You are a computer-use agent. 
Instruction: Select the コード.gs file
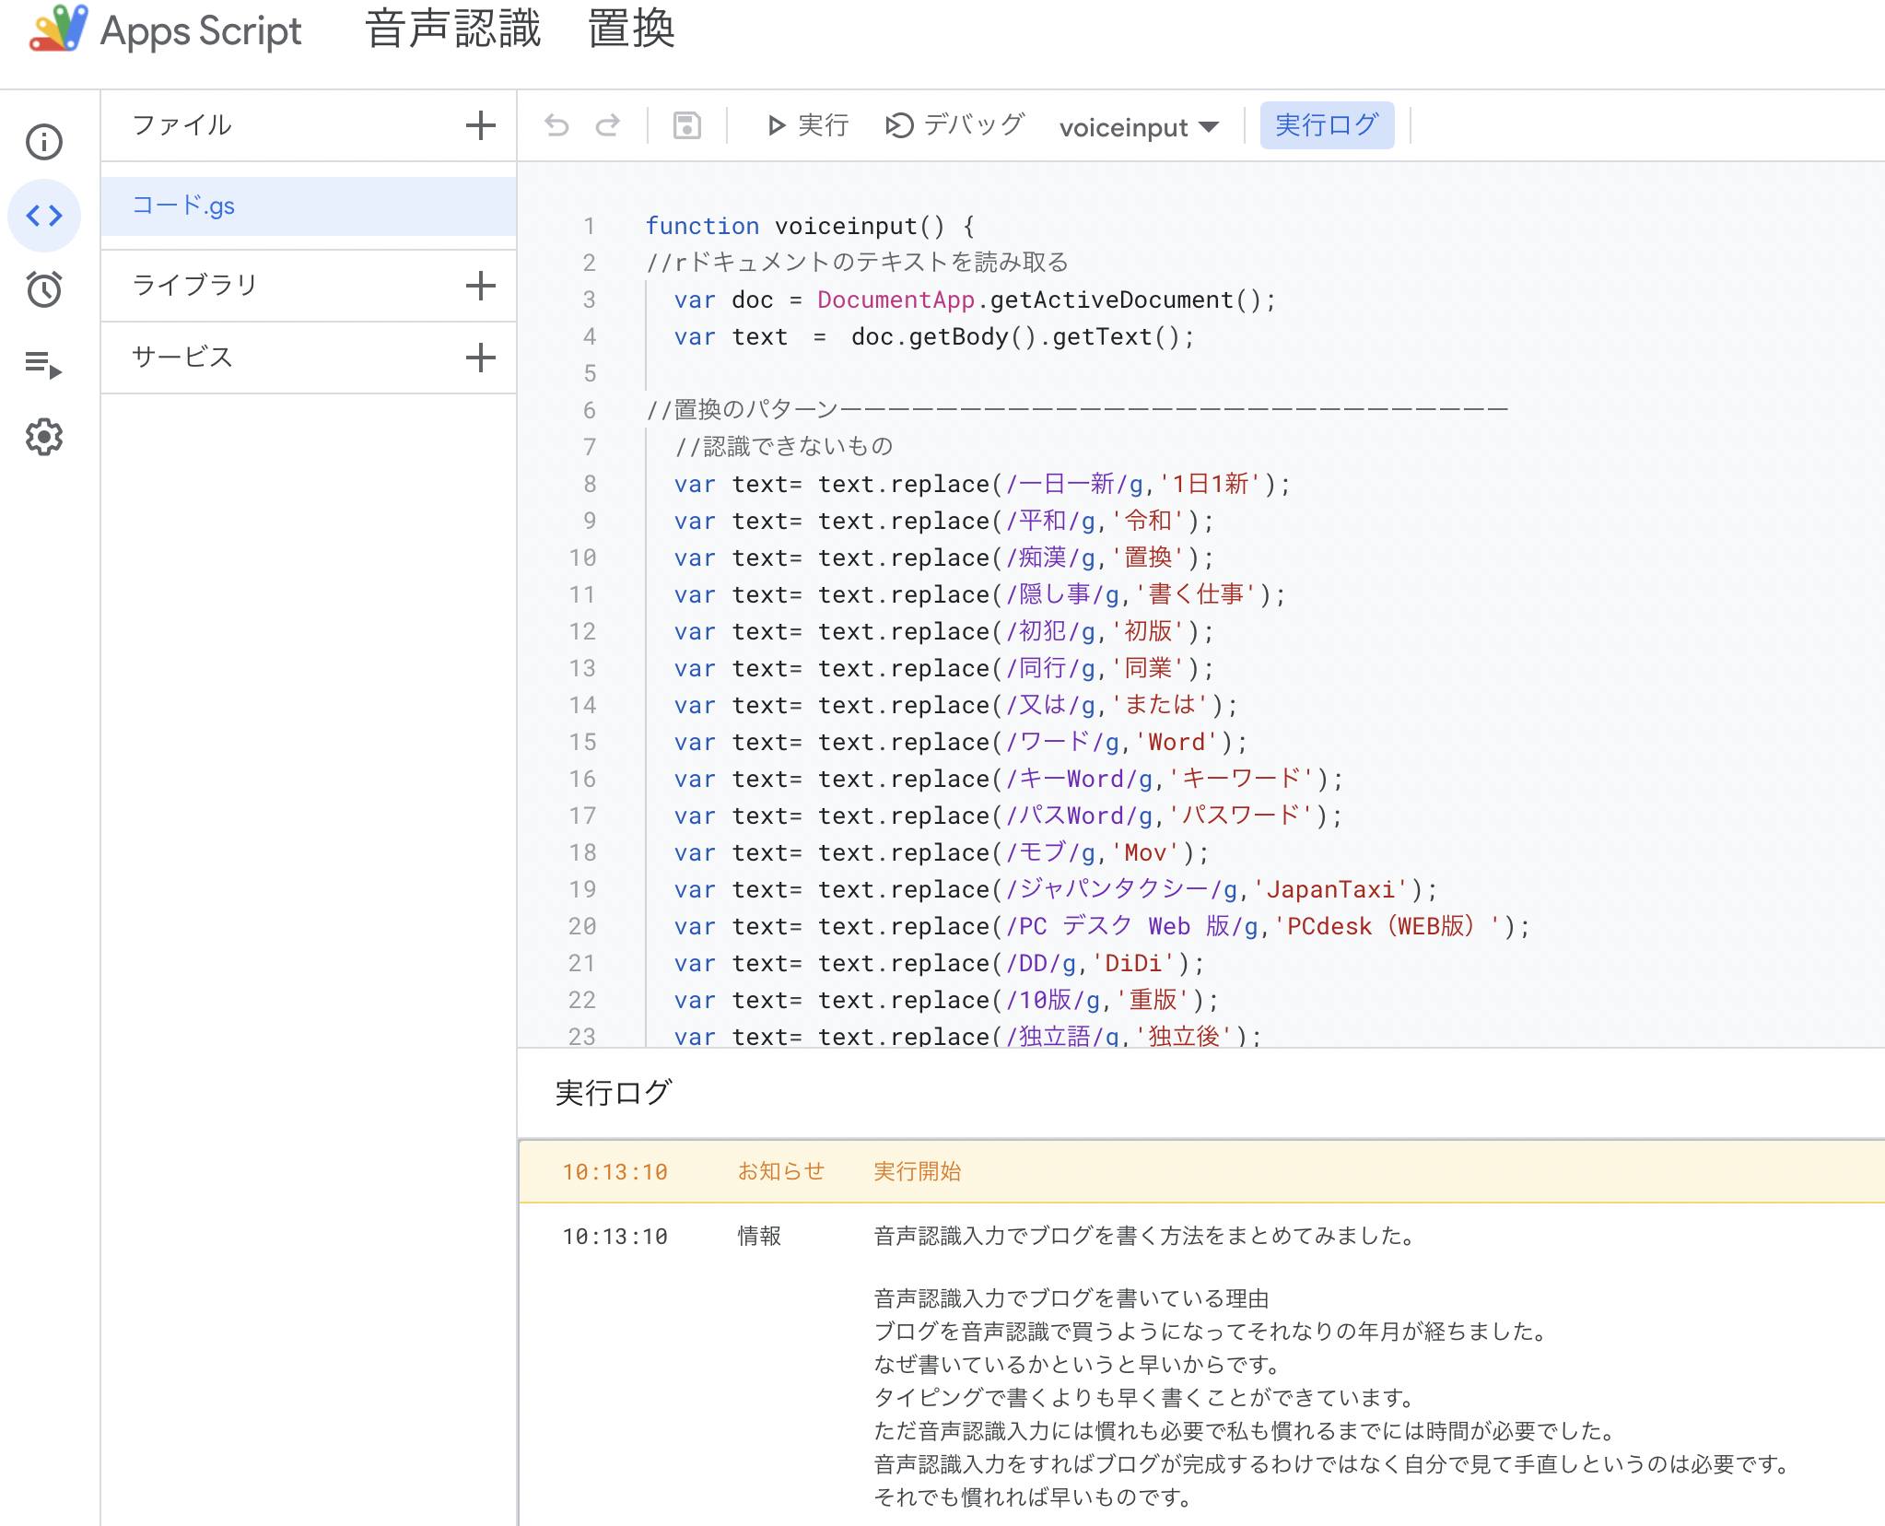(184, 205)
